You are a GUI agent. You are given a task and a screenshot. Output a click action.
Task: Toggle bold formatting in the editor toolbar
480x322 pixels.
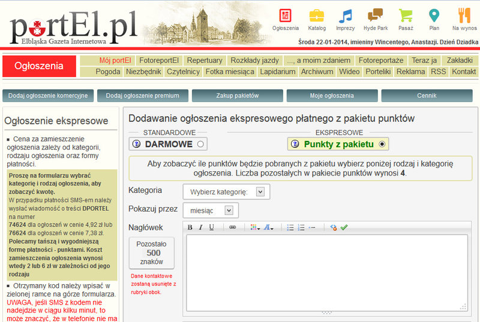click(190, 227)
